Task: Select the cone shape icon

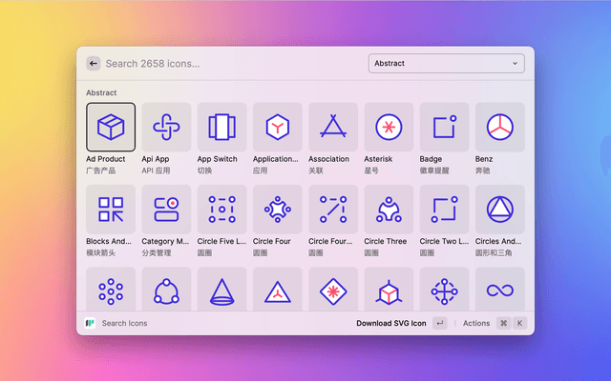Action: pyautogui.click(x=221, y=290)
